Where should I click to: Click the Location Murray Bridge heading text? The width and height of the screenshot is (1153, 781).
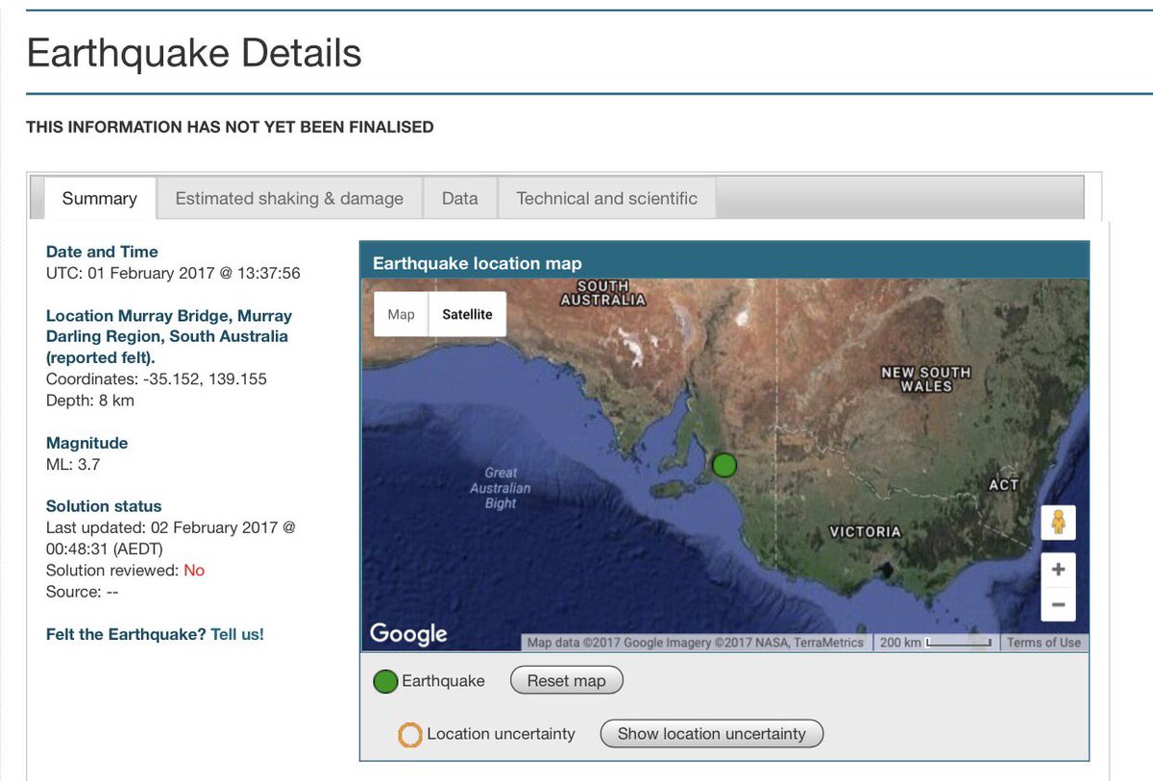[x=169, y=336]
